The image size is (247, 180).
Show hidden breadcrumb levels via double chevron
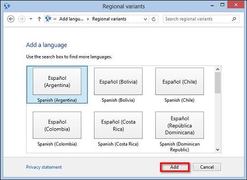tap(55, 19)
